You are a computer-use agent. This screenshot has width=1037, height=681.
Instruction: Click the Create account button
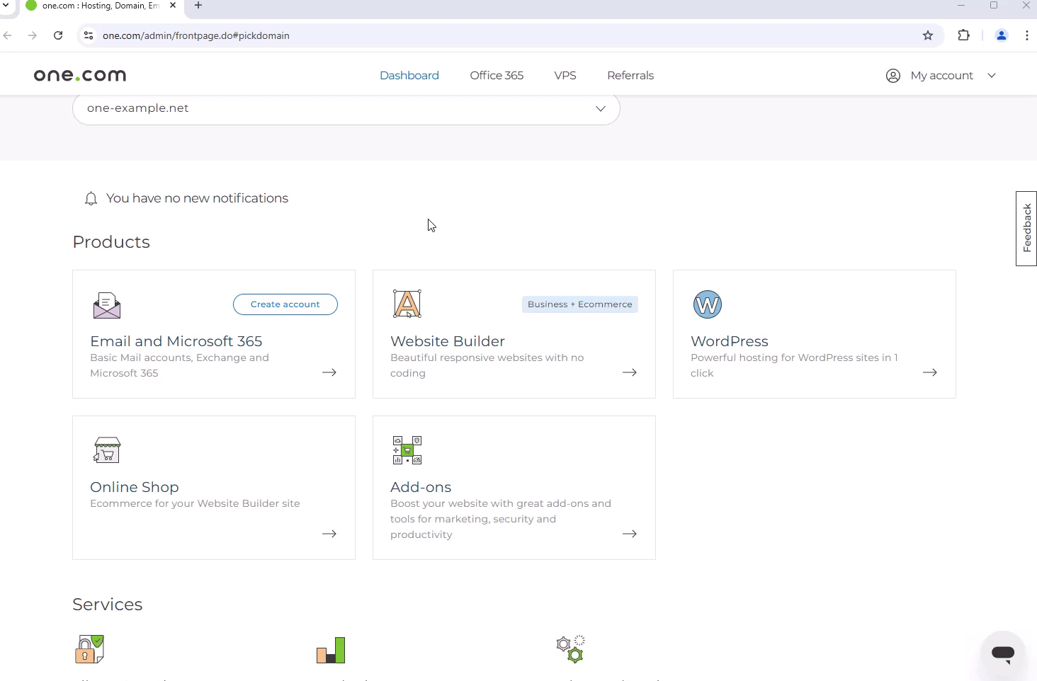pyautogui.click(x=285, y=304)
